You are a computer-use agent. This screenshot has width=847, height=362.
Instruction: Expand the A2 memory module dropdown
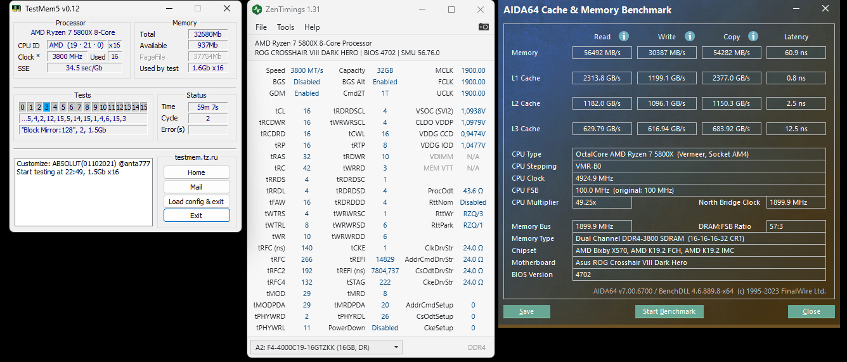(x=327, y=347)
